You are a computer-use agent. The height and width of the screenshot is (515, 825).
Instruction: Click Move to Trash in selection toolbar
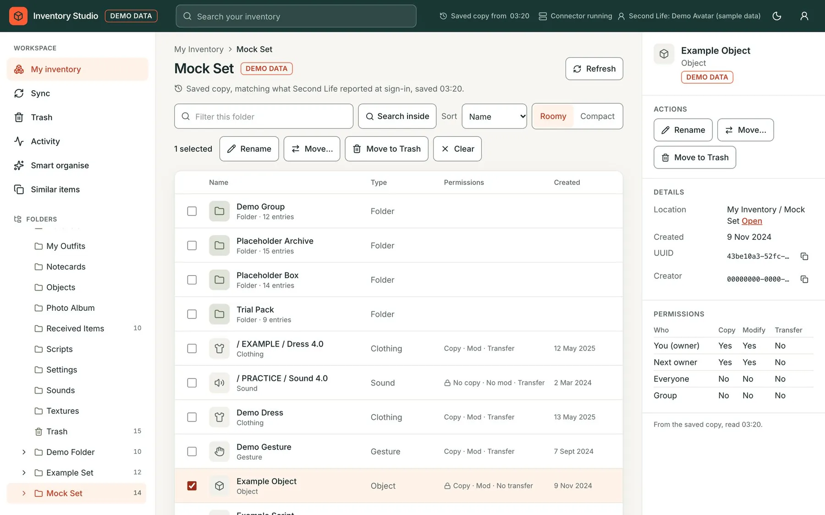pyautogui.click(x=386, y=149)
